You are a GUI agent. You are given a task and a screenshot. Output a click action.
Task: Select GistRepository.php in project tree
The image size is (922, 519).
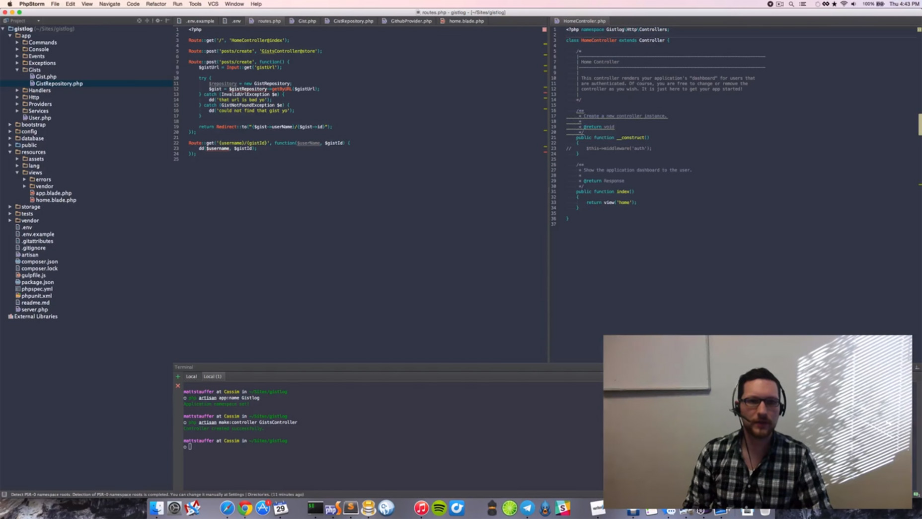pyautogui.click(x=59, y=84)
